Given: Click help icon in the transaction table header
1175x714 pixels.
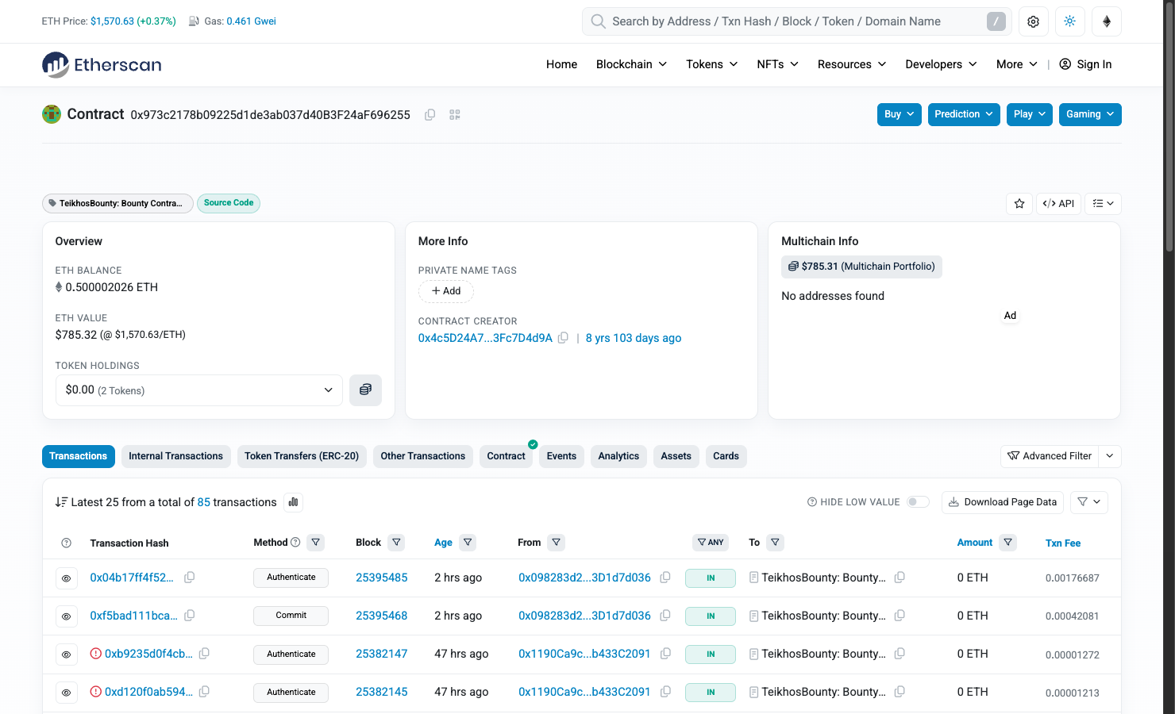Looking at the screenshot, I should click(x=67, y=543).
